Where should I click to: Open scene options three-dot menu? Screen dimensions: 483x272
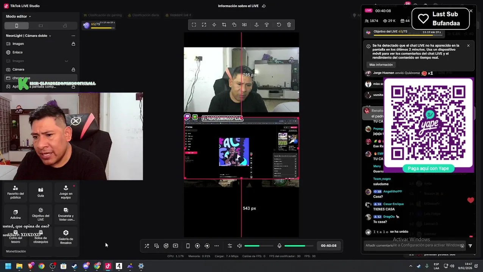coord(73,36)
